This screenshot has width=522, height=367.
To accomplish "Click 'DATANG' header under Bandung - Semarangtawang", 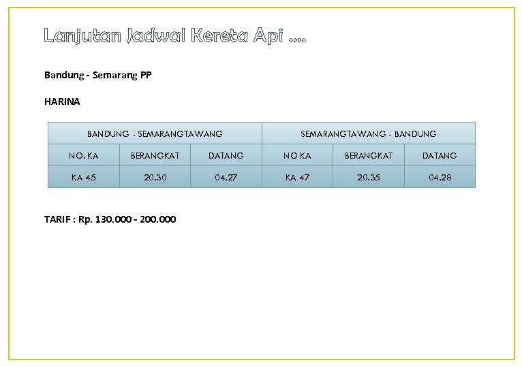I will (226, 155).
